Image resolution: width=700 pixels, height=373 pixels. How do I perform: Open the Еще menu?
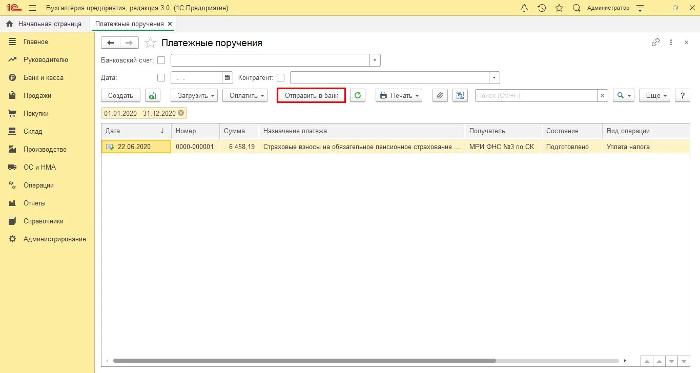click(x=654, y=95)
